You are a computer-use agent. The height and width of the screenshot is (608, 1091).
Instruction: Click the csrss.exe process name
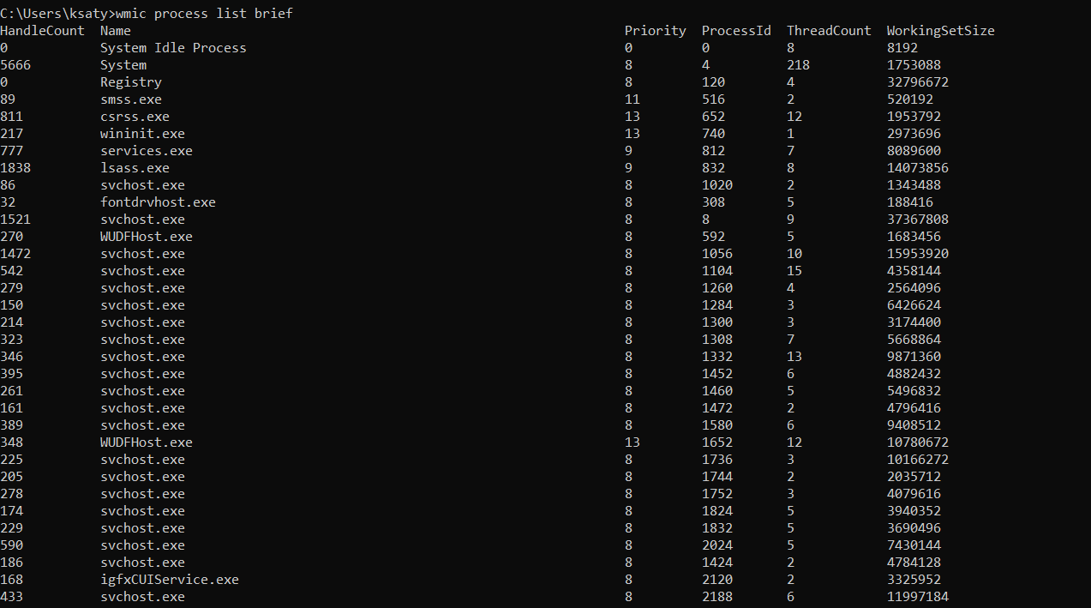[135, 117]
